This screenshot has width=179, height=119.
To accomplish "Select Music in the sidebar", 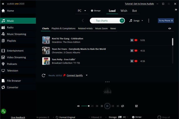I will (x=18, y=21).
